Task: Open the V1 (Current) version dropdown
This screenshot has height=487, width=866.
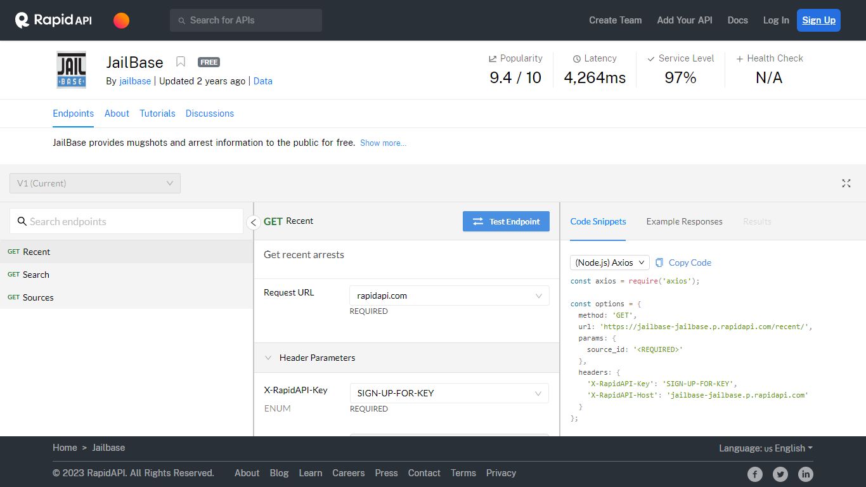Action: click(95, 183)
